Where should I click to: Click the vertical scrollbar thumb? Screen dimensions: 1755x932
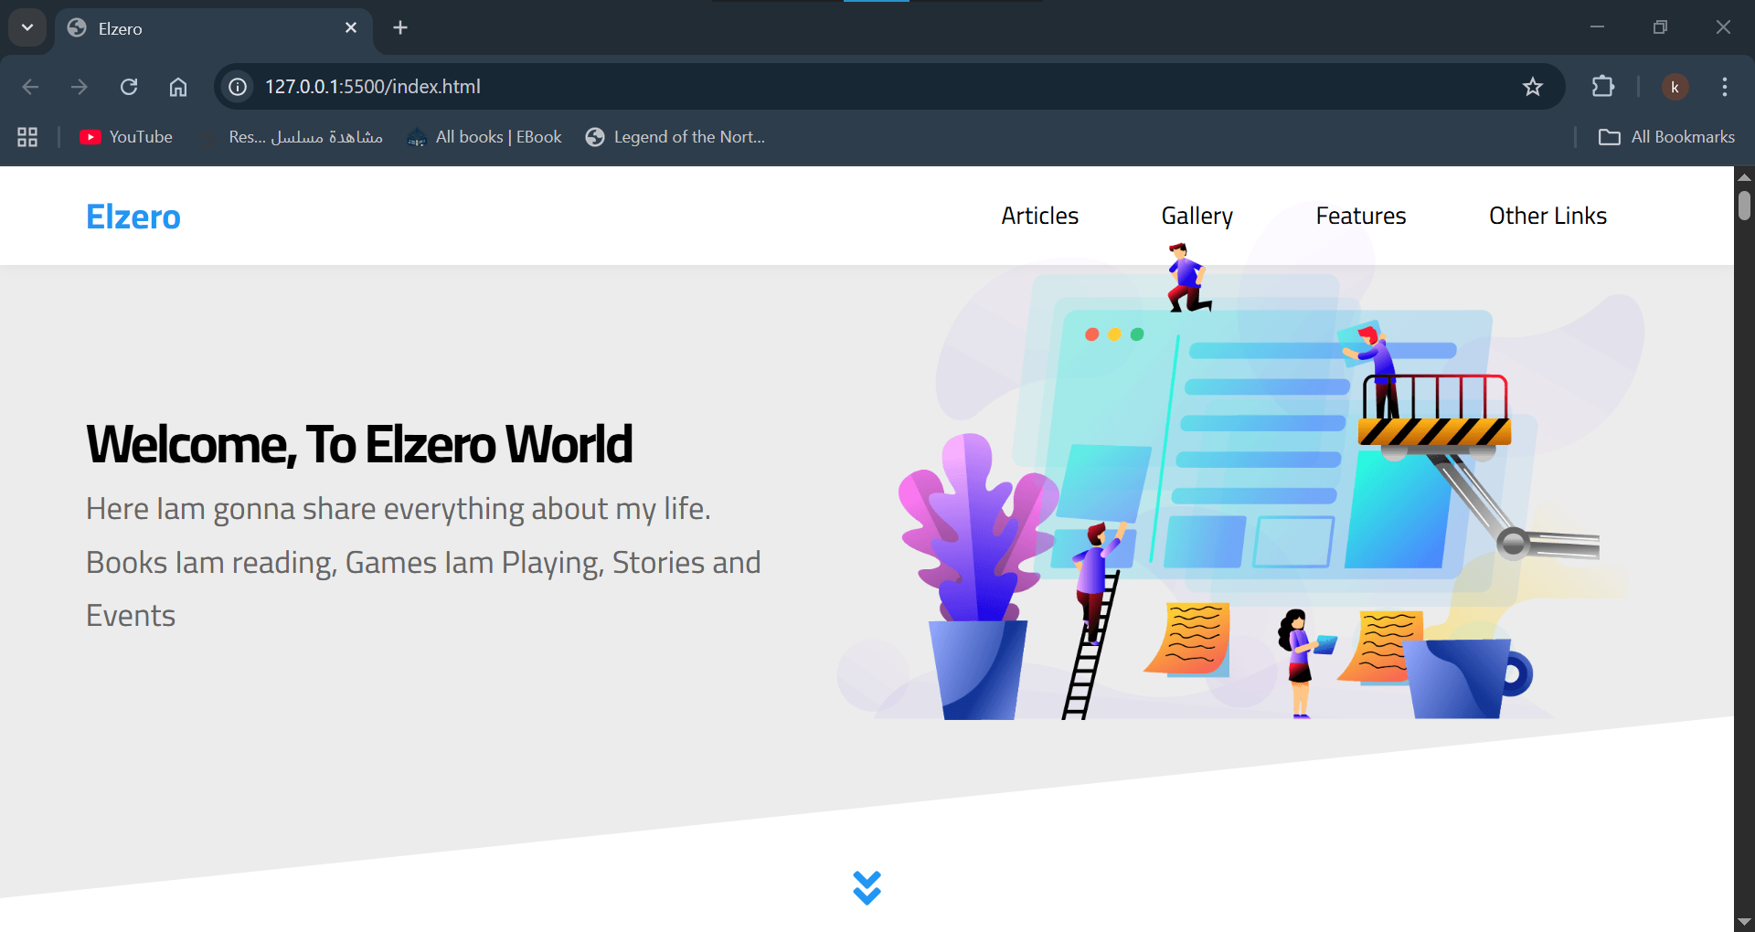pos(1744,205)
